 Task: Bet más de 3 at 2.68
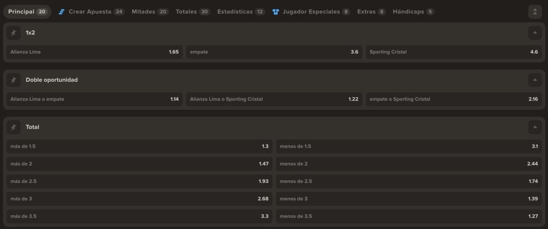[140, 199]
